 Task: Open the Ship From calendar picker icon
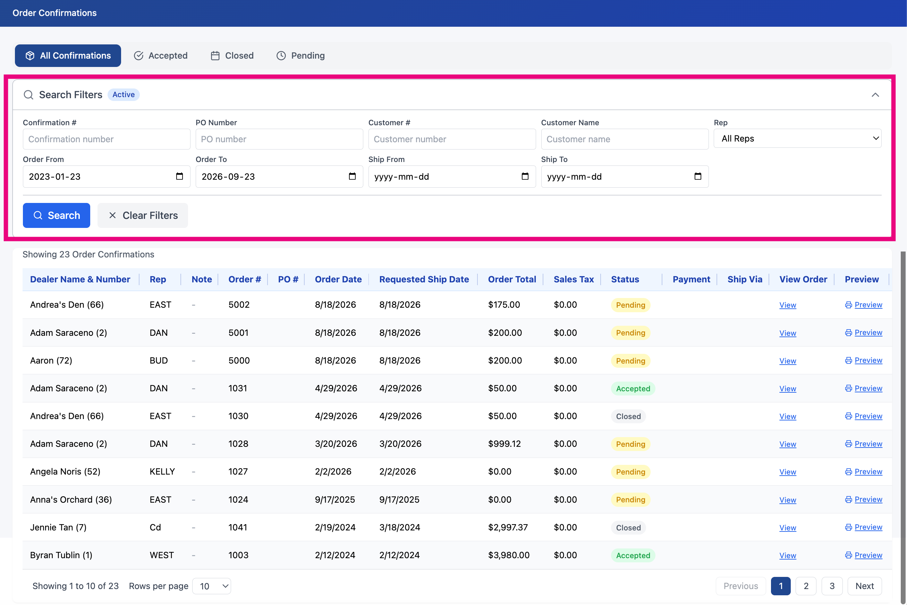pyautogui.click(x=525, y=176)
